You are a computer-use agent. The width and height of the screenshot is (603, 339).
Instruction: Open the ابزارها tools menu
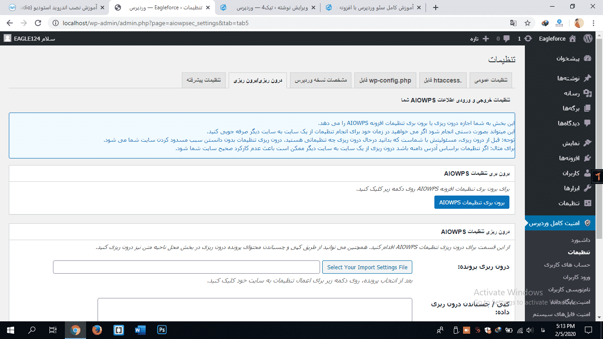pos(561,188)
